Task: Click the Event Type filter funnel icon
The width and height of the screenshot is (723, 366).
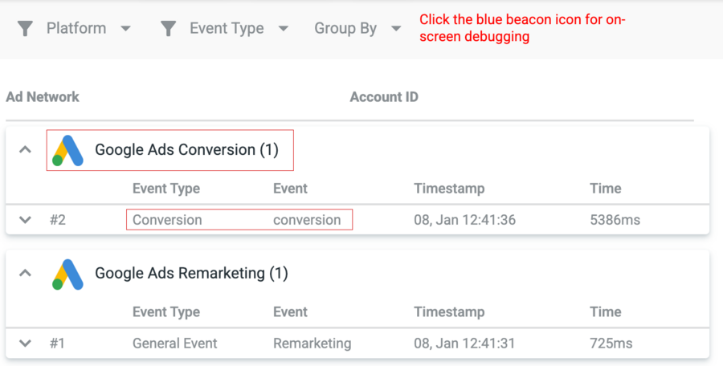Action: [x=168, y=29]
